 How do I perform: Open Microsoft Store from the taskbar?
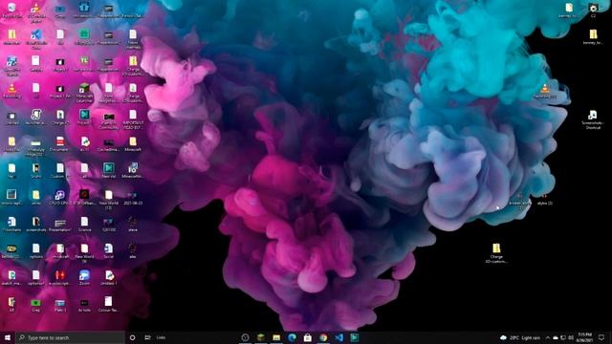(x=308, y=337)
